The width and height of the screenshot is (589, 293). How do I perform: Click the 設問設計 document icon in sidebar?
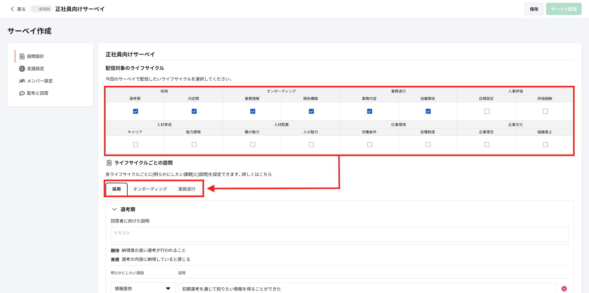tap(22, 56)
